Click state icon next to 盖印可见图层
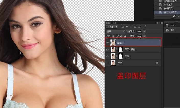 pos(161,13)
